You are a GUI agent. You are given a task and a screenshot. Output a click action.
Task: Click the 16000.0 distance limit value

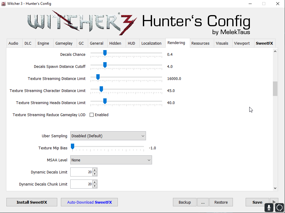174,79
